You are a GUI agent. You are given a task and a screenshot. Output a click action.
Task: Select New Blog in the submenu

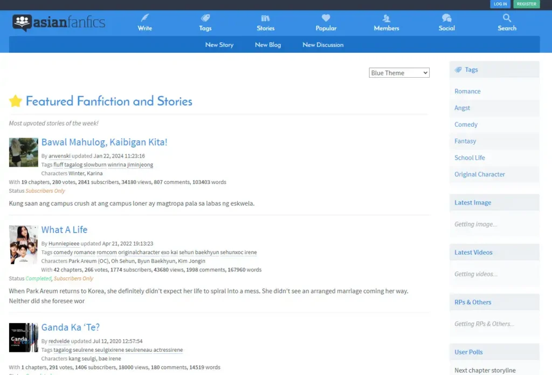click(268, 45)
